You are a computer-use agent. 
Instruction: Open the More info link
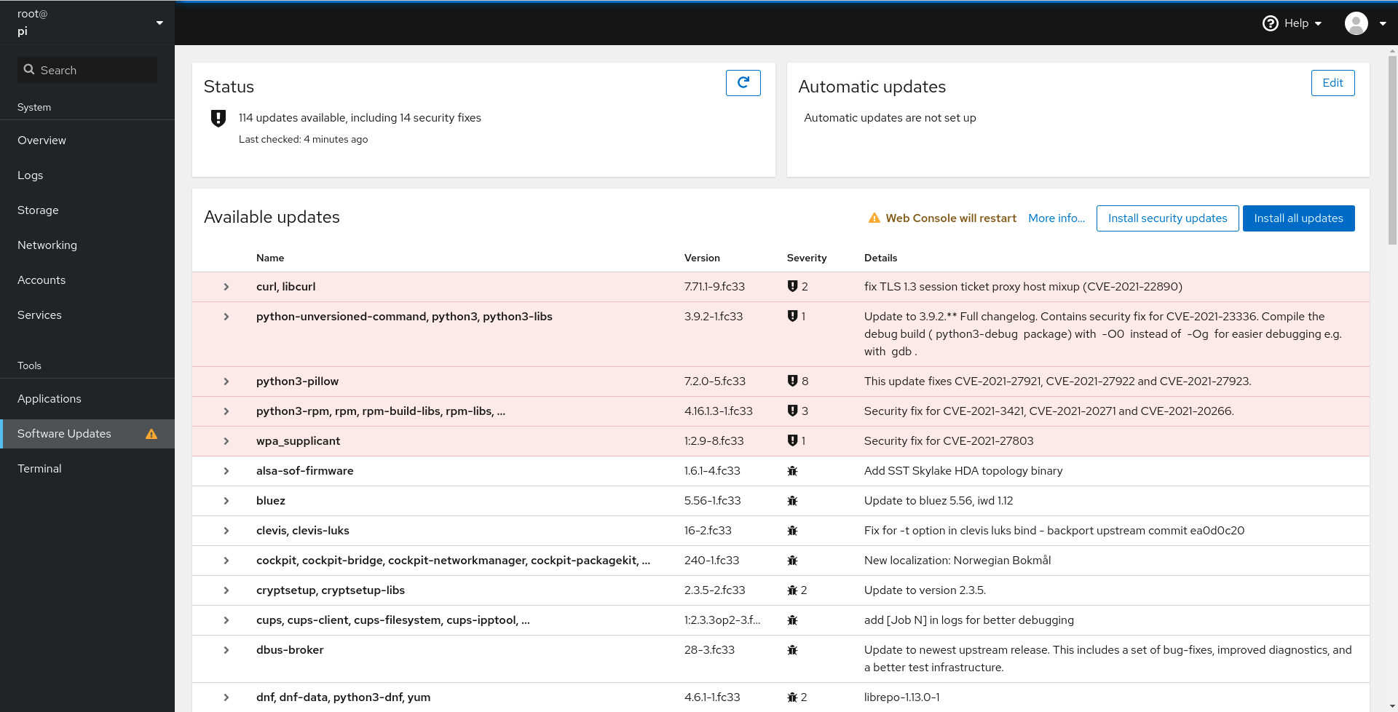pos(1057,218)
